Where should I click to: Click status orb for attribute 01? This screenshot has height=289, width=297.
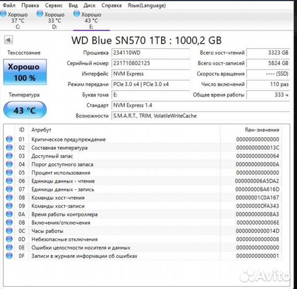9,139
